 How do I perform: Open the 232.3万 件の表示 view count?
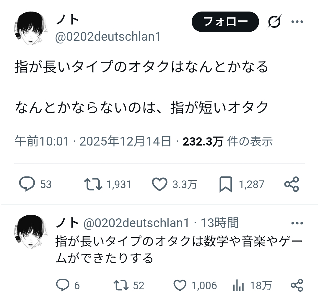(228, 141)
